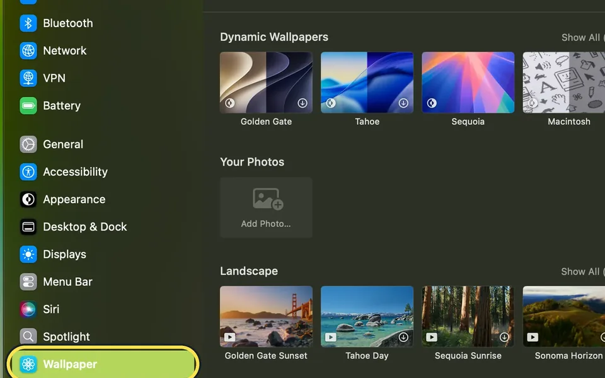This screenshot has width=605, height=378.
Task: Select the Macintosh wallpaper thumbnail
Action: pos(563,83)
